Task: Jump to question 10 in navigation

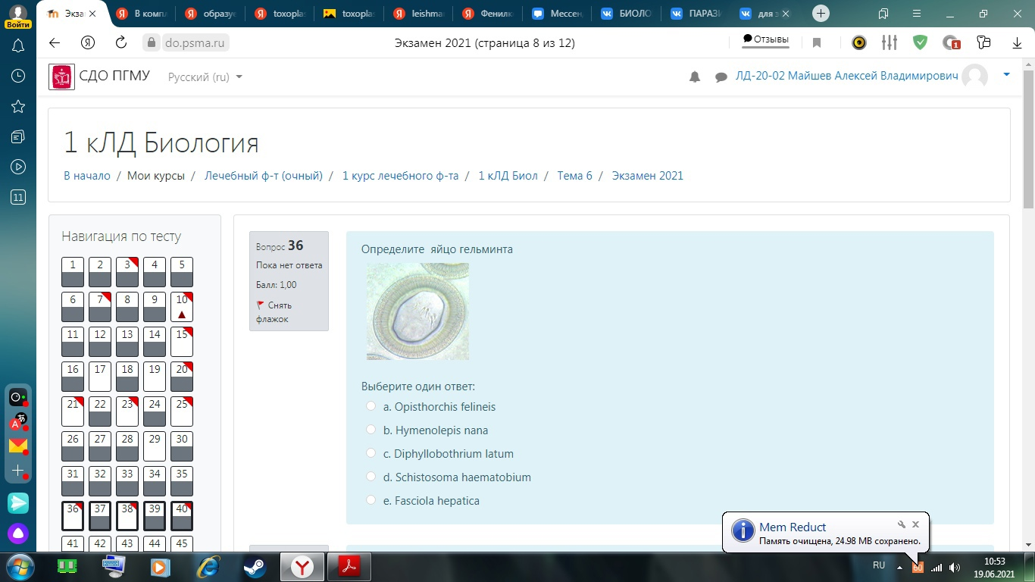Action: coord(182,307)
